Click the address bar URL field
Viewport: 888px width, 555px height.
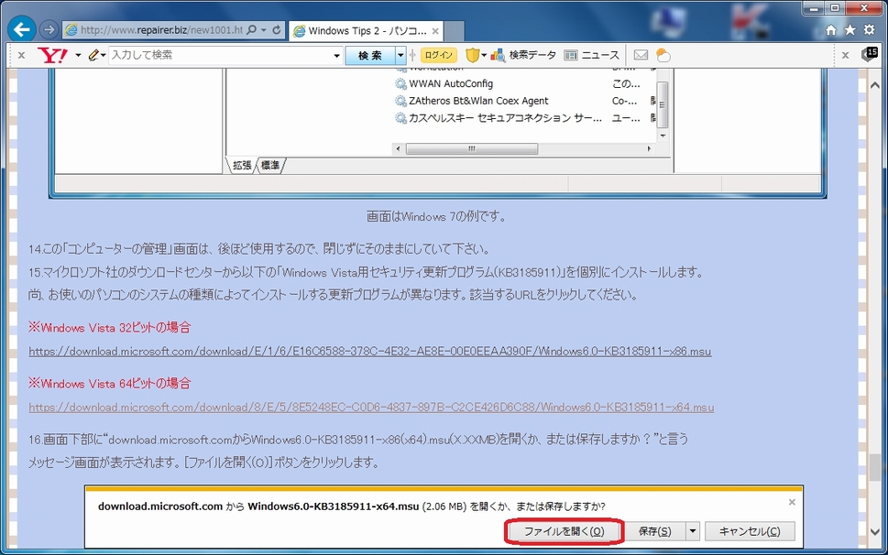pyautogui.click(x=161, y=30)
